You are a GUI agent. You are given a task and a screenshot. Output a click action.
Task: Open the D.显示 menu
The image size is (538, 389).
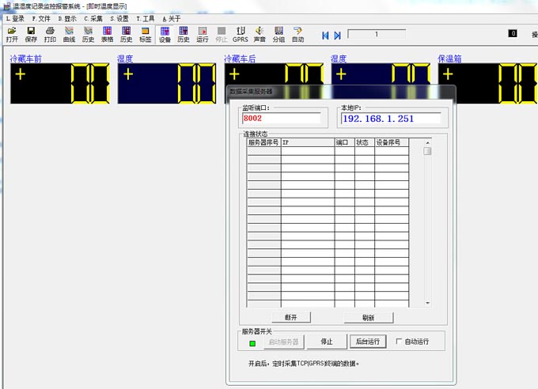click(x=67, y=18)
